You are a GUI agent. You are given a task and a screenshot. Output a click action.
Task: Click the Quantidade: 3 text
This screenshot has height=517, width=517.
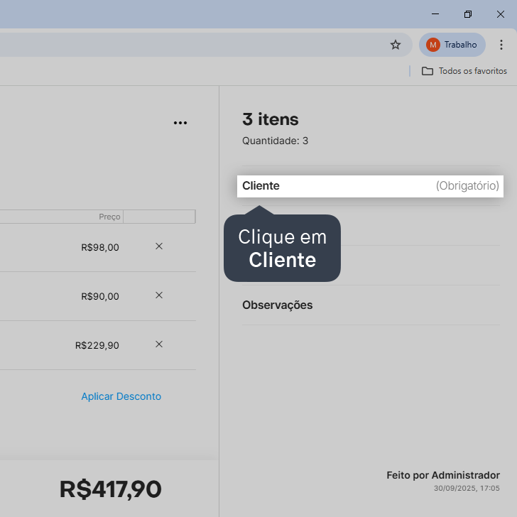tap(275, 141)
